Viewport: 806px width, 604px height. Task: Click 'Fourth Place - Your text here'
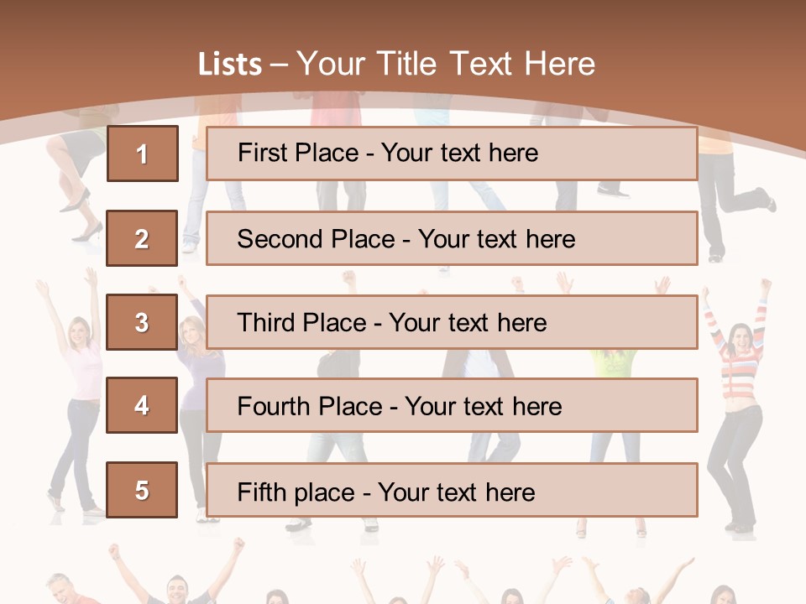coord(452,406)
